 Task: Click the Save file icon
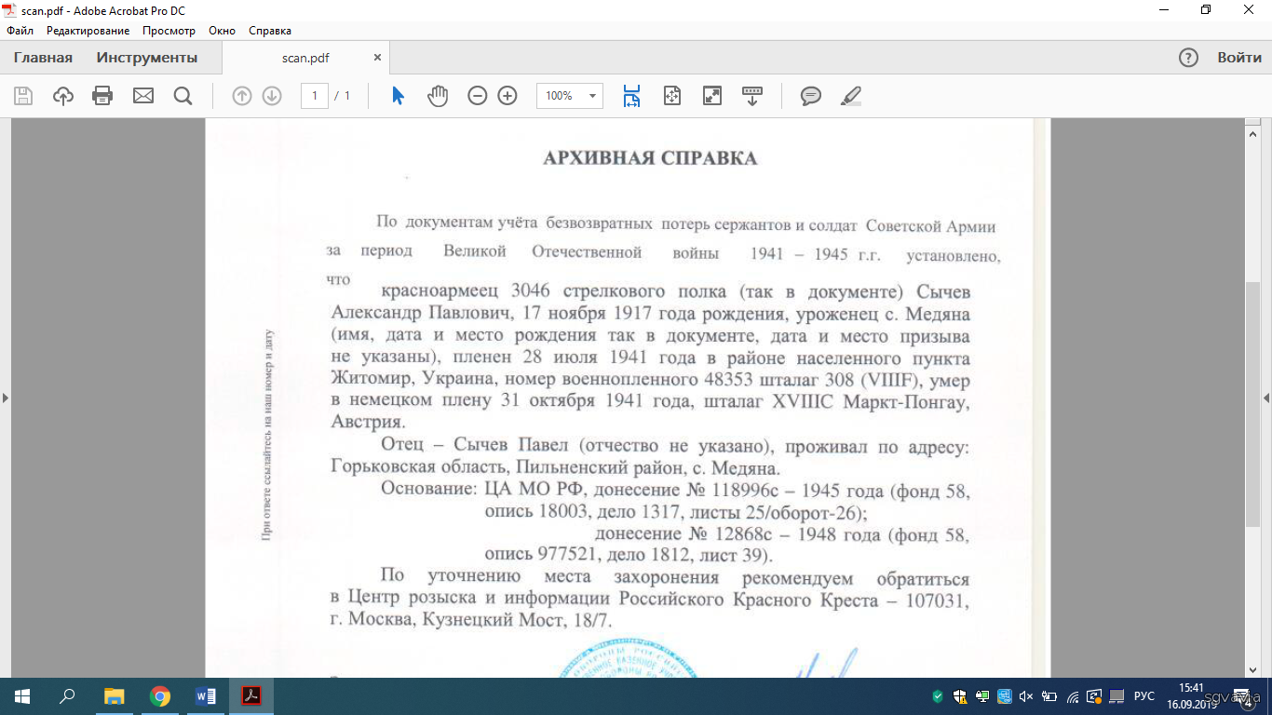pyautogui.click(x=23, y=96)
